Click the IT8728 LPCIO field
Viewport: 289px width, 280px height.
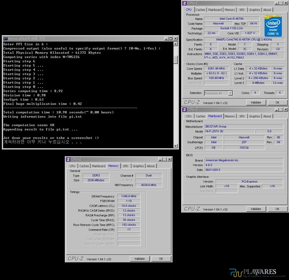[244, 148]
